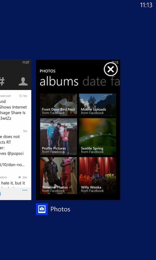Tap the 11:13 clock in status bar
The width and height of the screenshot is (156, 260).
pyautogui.click(x=146, y=5)
